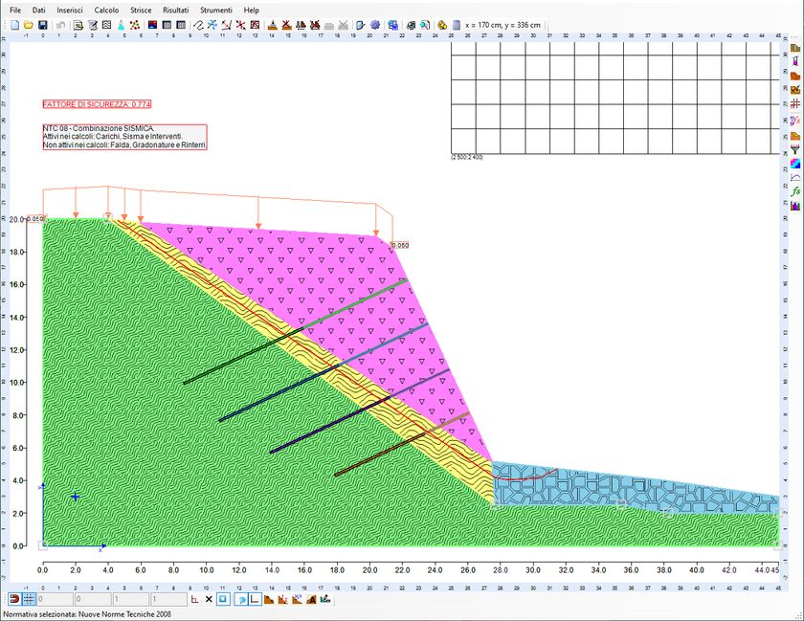Click the black X icon in bottom toolbar

(209, 598)
